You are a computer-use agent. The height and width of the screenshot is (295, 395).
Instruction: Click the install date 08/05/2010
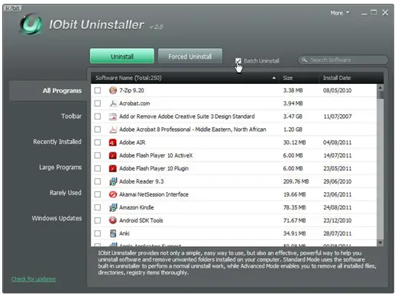pyautogui.click(x=337, y=91)
